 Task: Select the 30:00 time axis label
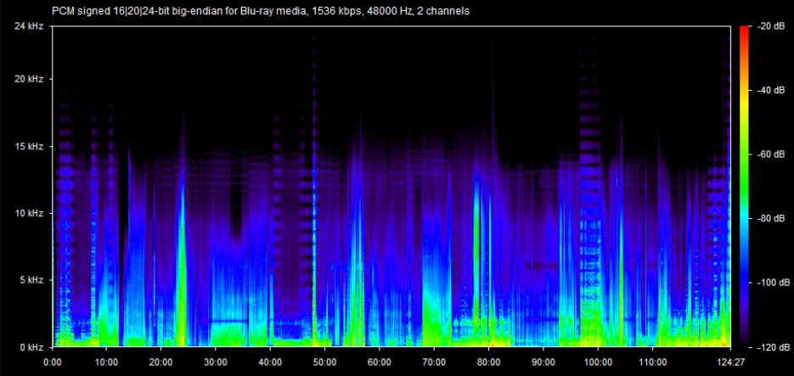[x=215, y=362]
